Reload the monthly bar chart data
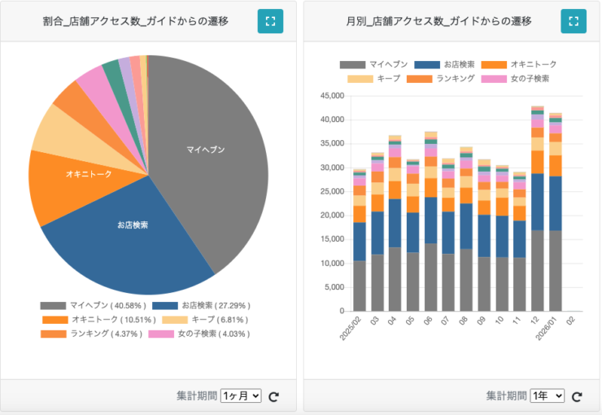The height and width of the screenshot is (415, 602). [577, 396]
